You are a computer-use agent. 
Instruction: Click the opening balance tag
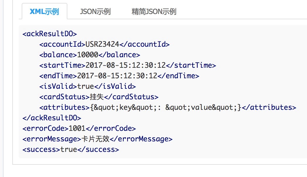coord(58,55)
